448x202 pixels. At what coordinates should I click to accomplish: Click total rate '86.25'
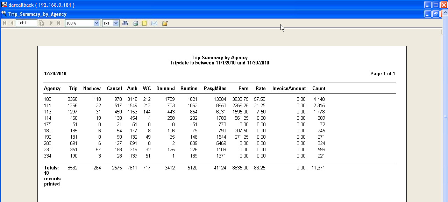(260, 168)
